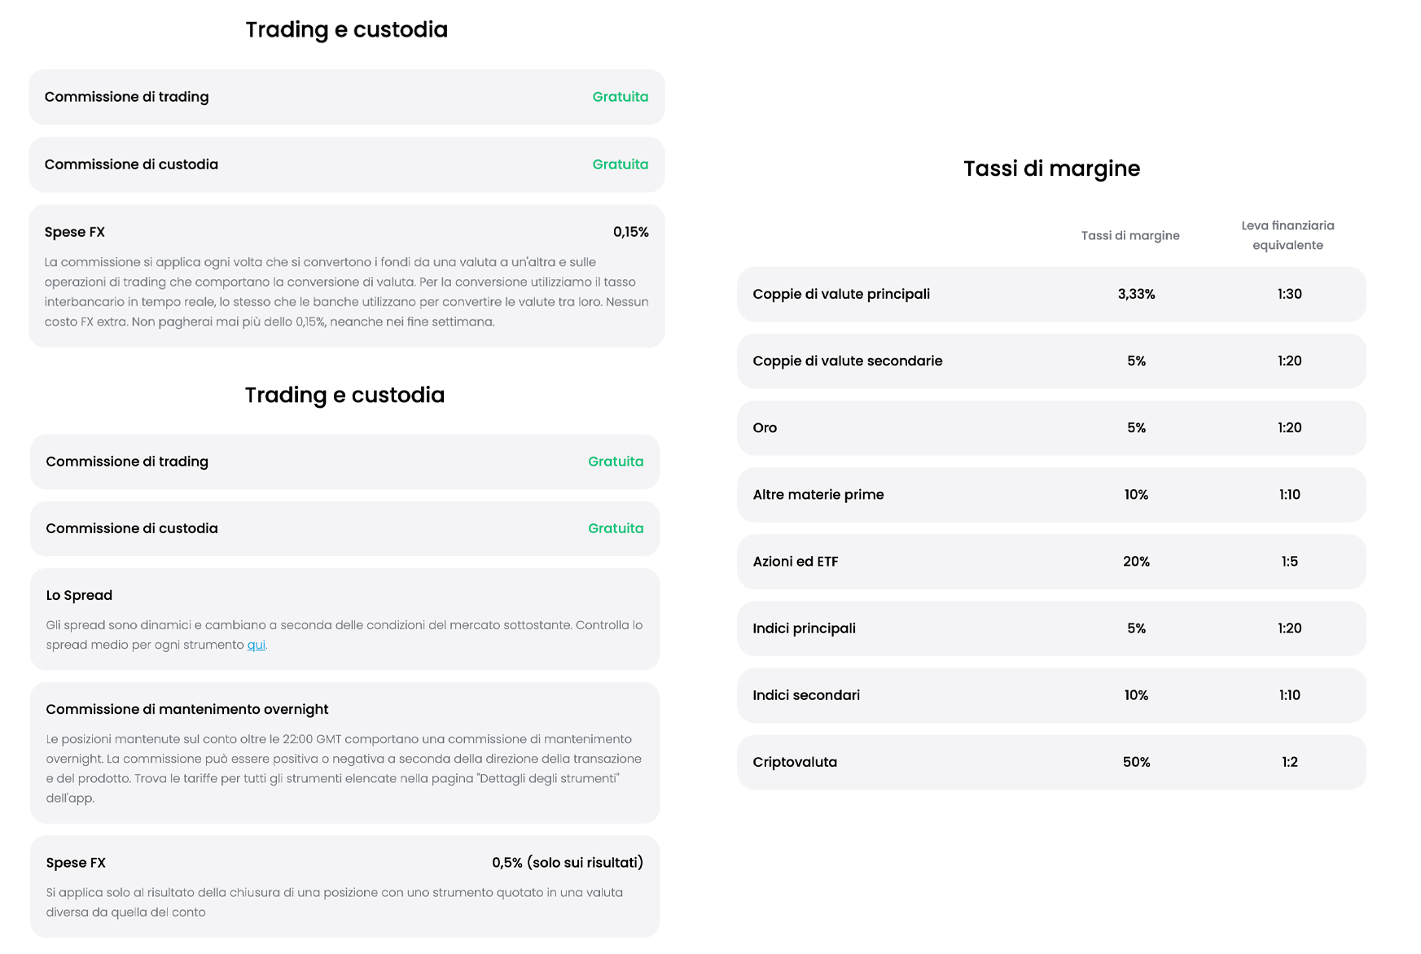Click the 3,33% margin rate value
This screenshot has width=1421, height=954.
(x=1136, y=294)
